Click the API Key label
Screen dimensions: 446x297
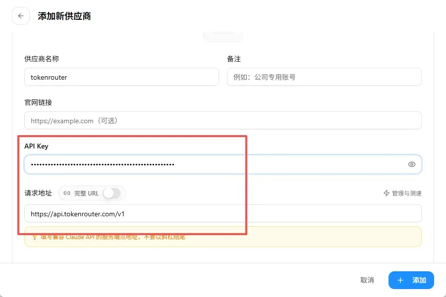click(36, 146)
